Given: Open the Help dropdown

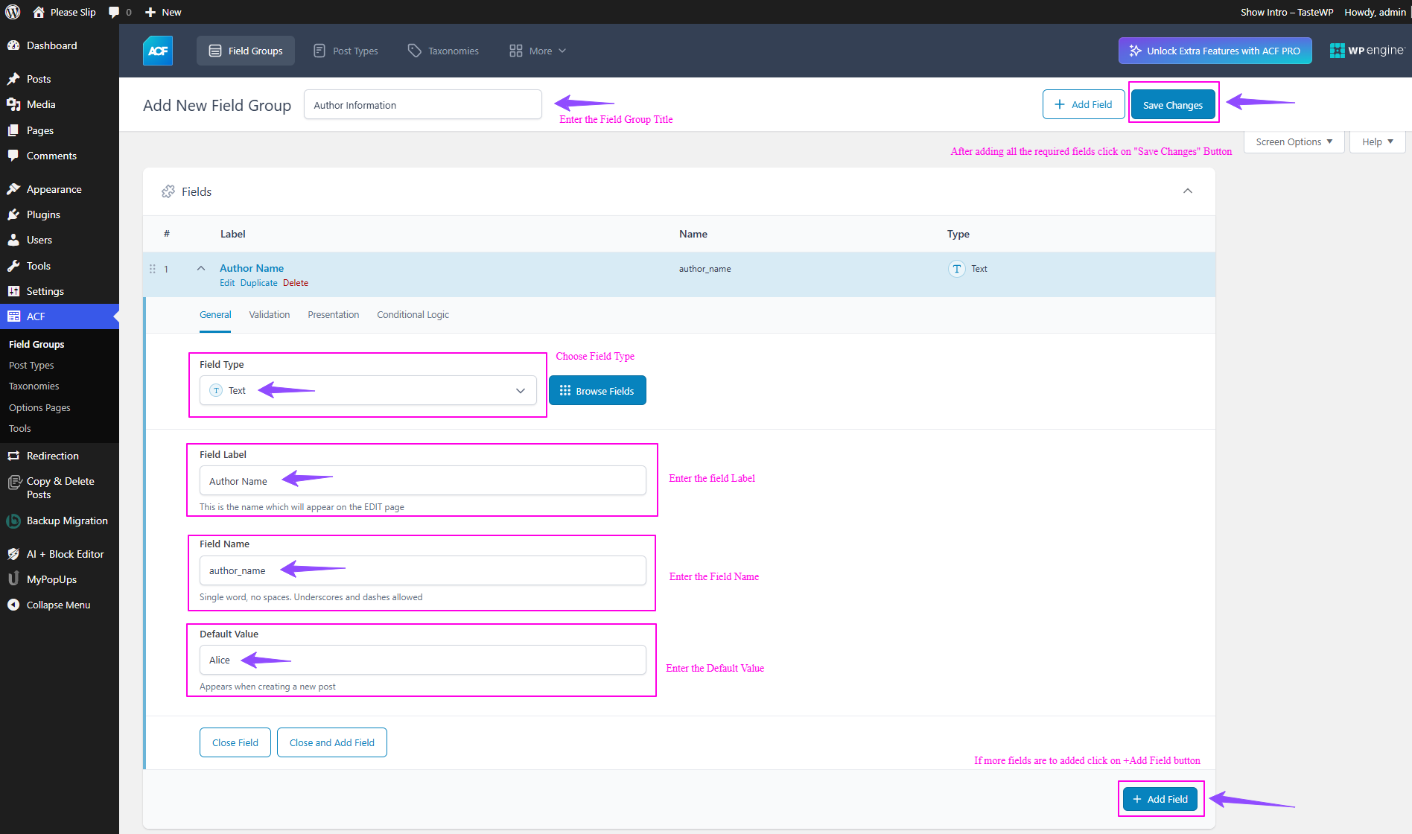Looking at the screenshot, I should click(x=1378, y=141).
